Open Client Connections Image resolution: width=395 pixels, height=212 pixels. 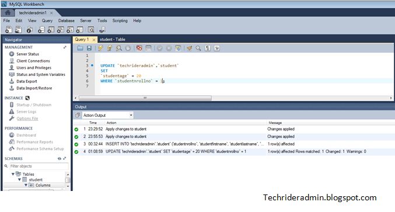pos(33,61)
